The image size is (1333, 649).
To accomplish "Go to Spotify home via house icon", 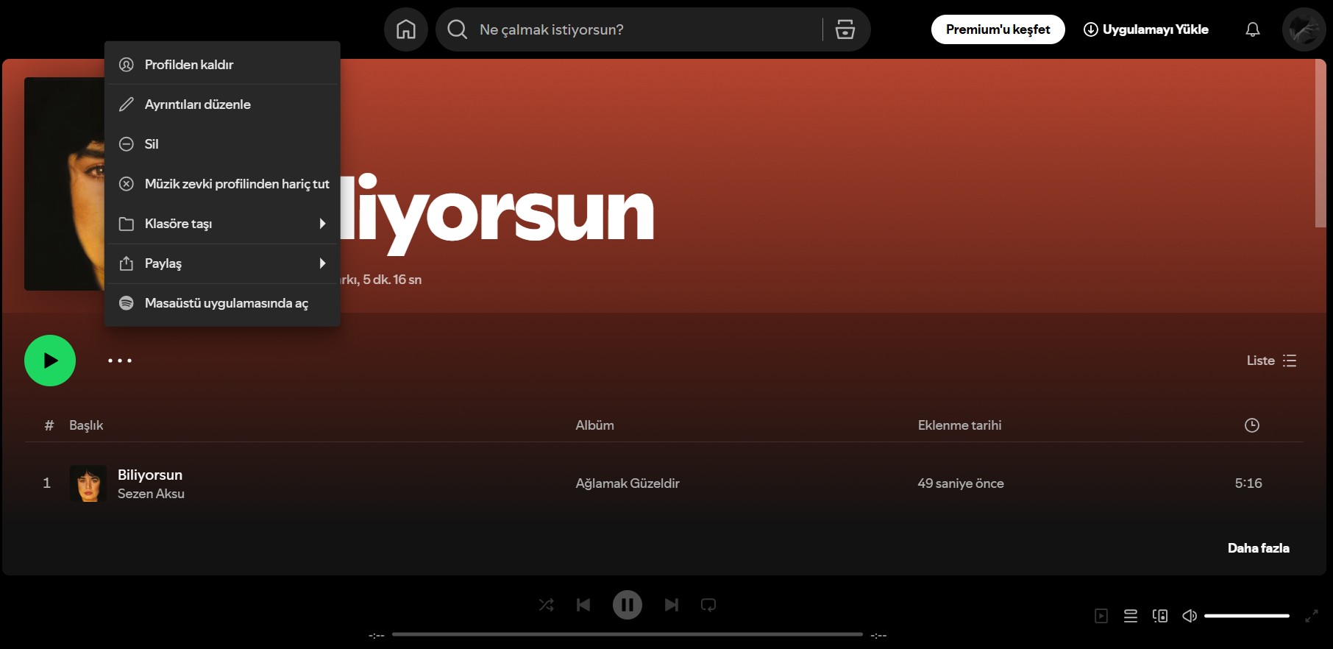I will 406,29.
